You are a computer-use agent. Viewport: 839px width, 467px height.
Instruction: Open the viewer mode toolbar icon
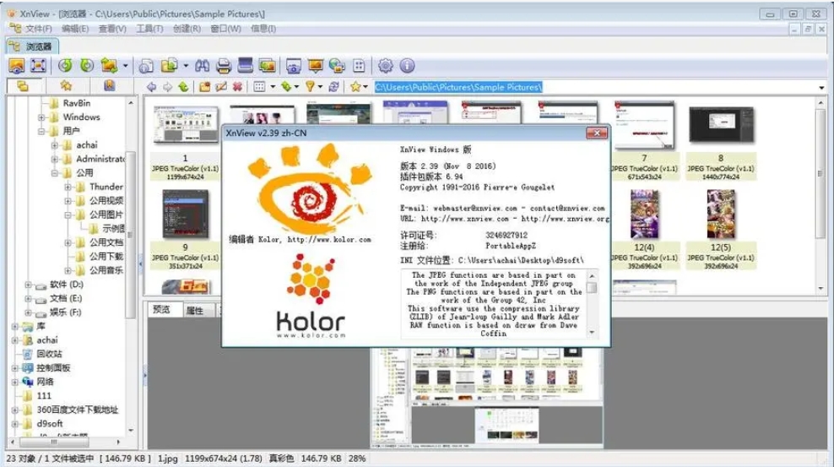pyautogui.click(x=17, y=66)
